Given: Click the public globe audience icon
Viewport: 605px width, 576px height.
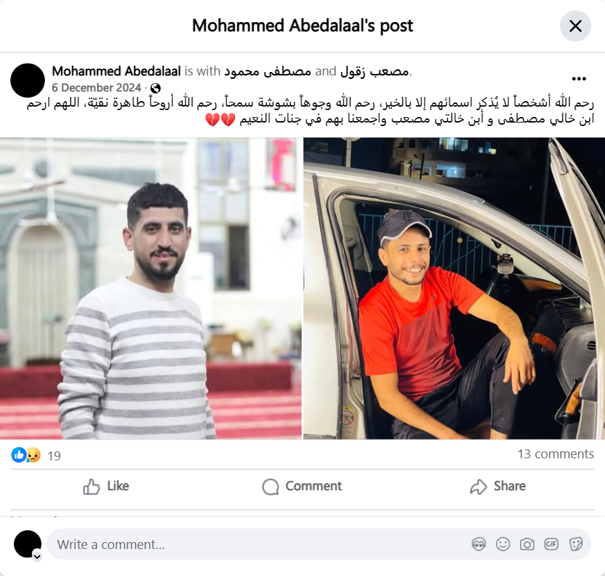Looking at the screenshot, I should (156, 88).
